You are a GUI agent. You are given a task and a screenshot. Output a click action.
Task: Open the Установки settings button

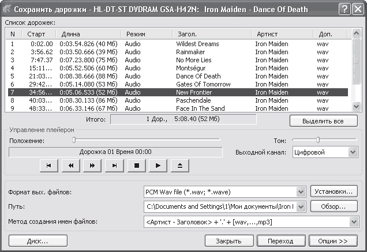click(x=334, y=192)
